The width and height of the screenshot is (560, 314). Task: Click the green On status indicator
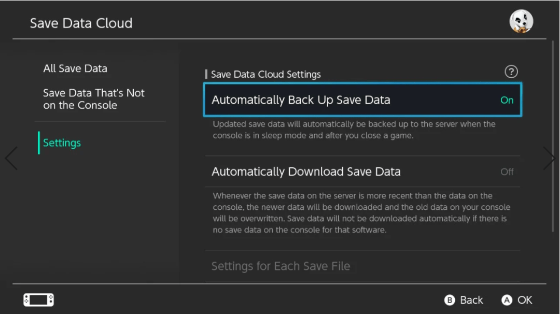pyautogui.click(x=507, y=101)
